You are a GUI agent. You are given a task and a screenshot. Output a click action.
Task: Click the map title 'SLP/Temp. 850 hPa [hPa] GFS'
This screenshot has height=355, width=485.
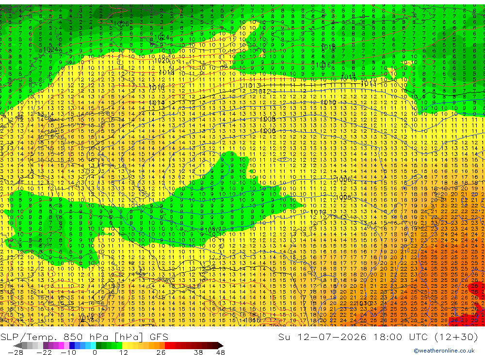coord(84,337)
